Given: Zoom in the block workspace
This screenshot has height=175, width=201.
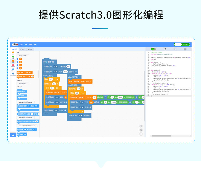Looking at the screenshot, I should [141, 126].
